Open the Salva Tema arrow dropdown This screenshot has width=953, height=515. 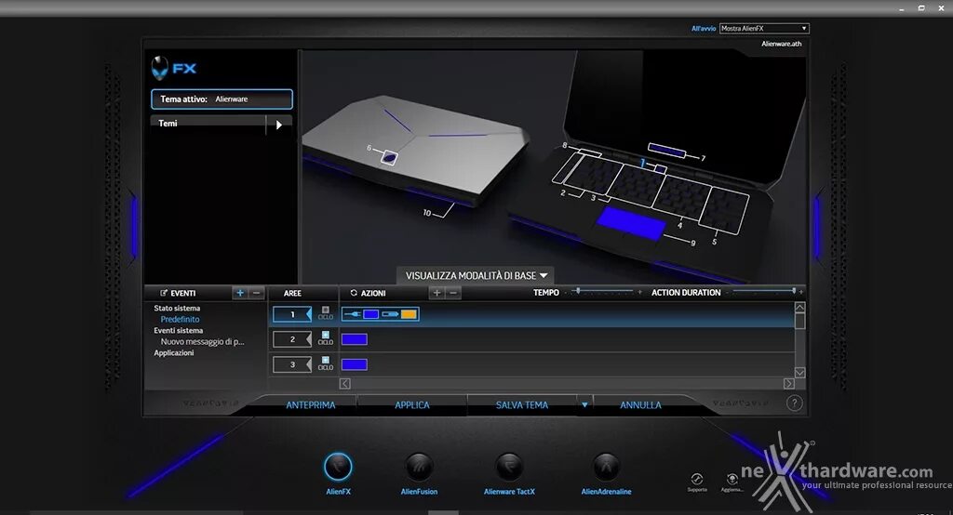[584, 404]
